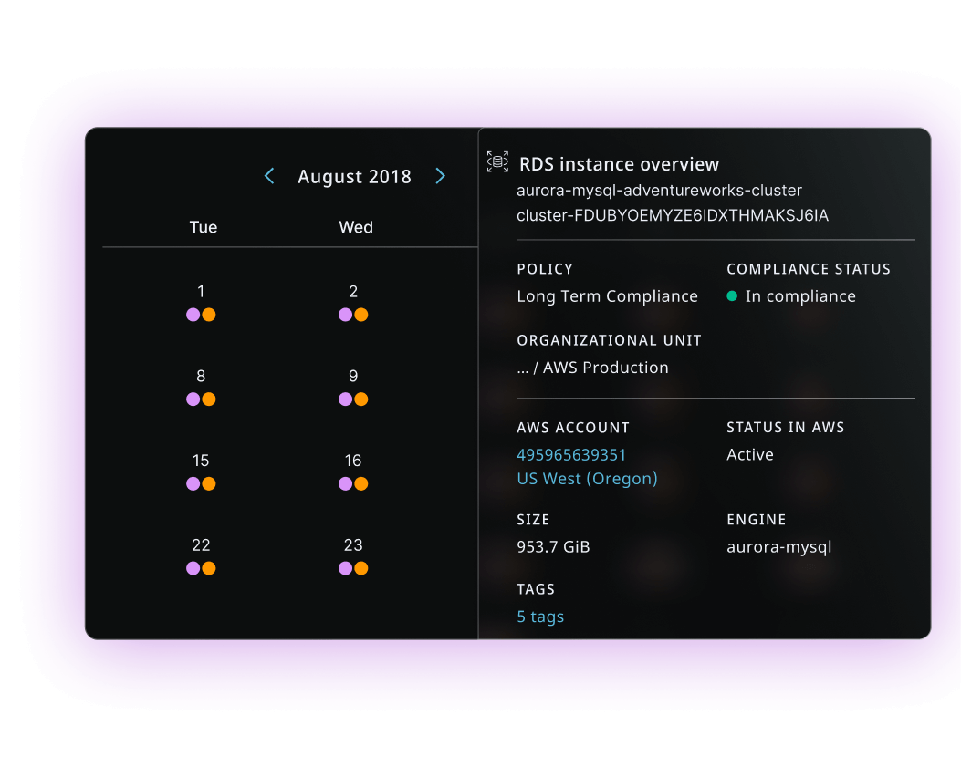Click the STATUS IN AWS label

[x=786, y=428]
